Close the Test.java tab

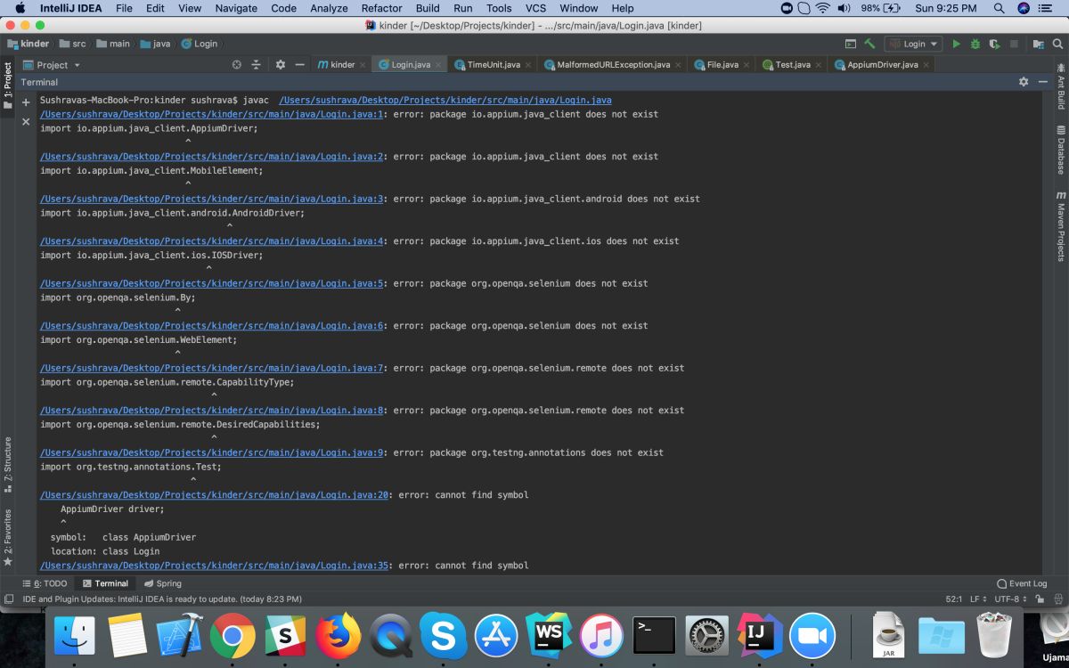click(x=818, y=65)
